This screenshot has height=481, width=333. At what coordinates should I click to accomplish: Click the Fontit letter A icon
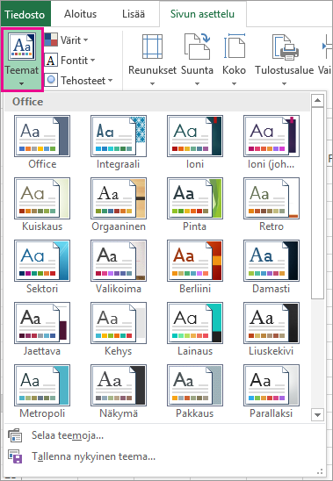51,60
